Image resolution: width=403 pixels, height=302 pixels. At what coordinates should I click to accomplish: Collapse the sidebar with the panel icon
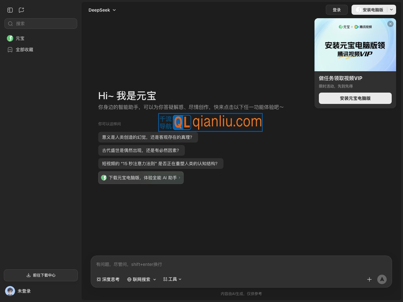10,10
